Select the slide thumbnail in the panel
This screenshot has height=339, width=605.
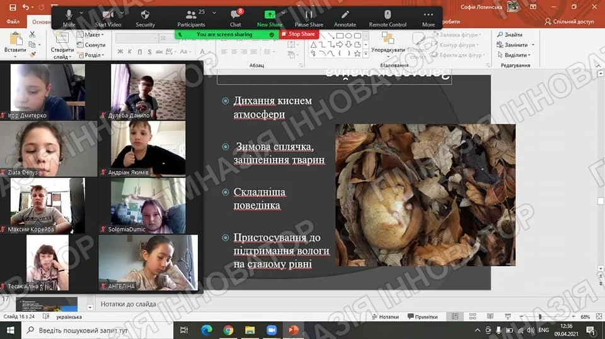click(47, 304)
